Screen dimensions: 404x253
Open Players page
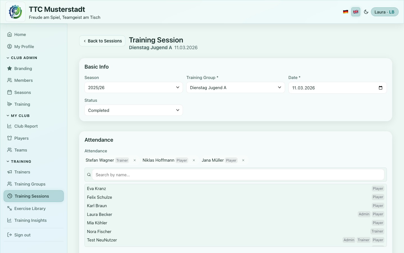coord(34,138)
